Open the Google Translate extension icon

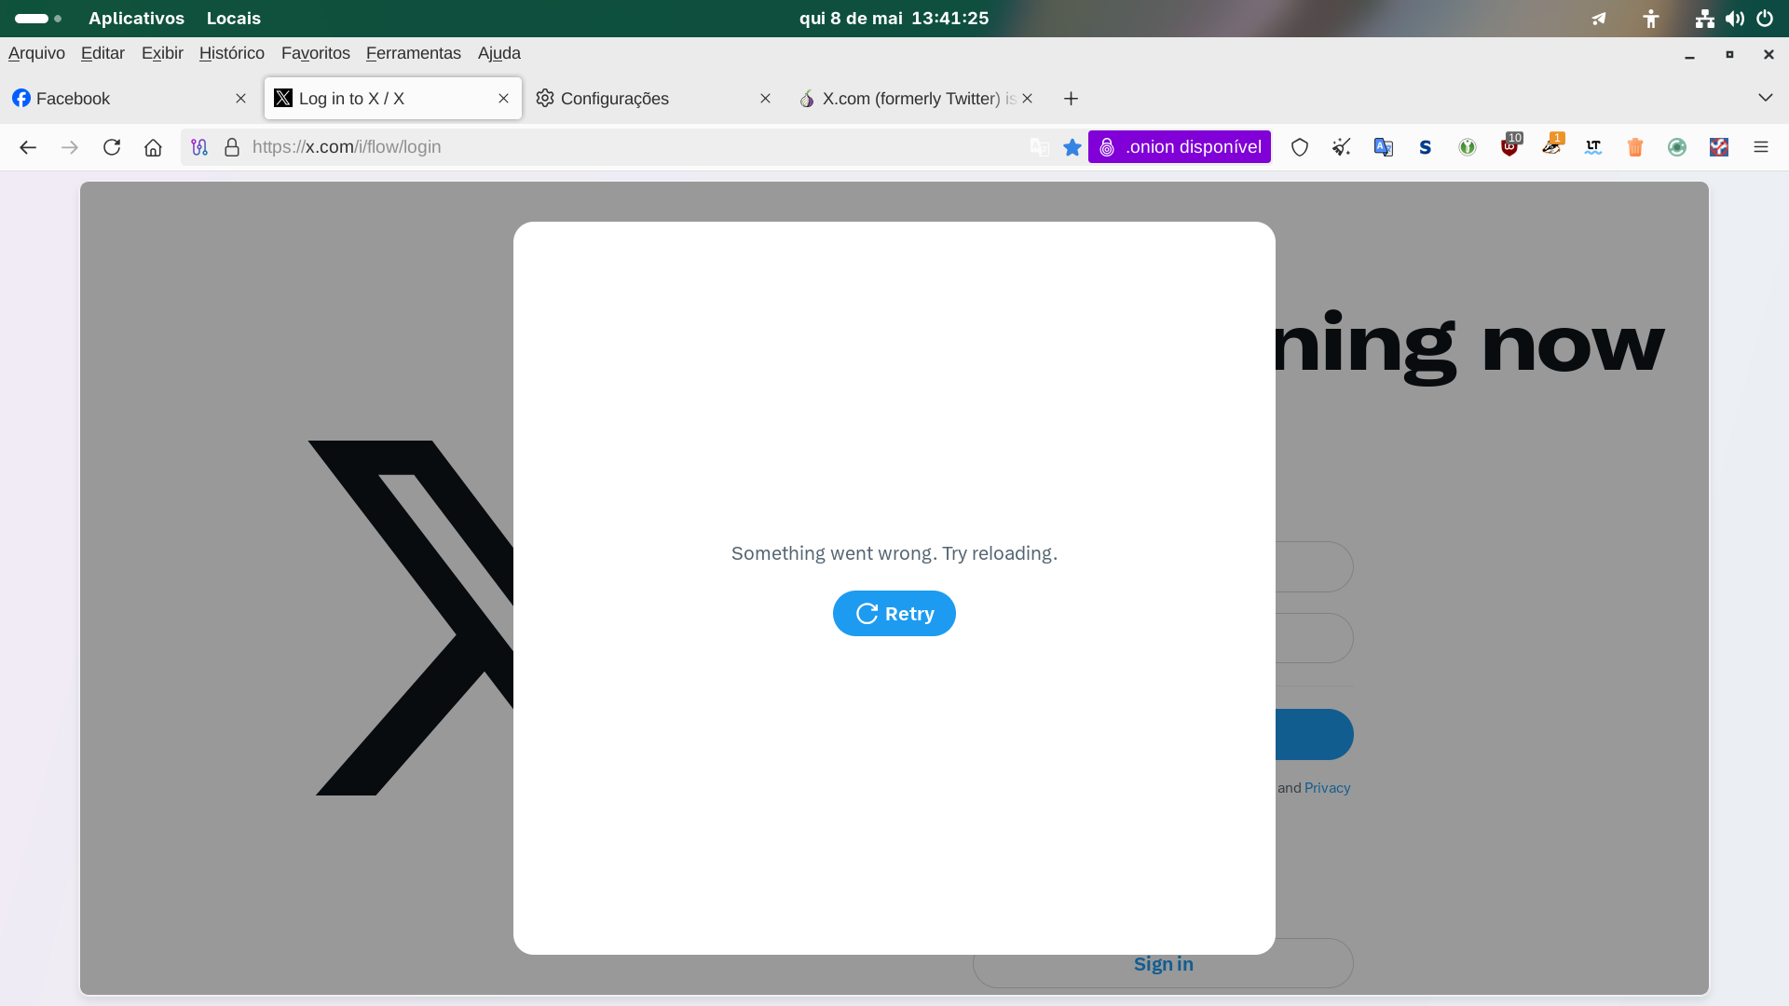tap(1384, 147)
